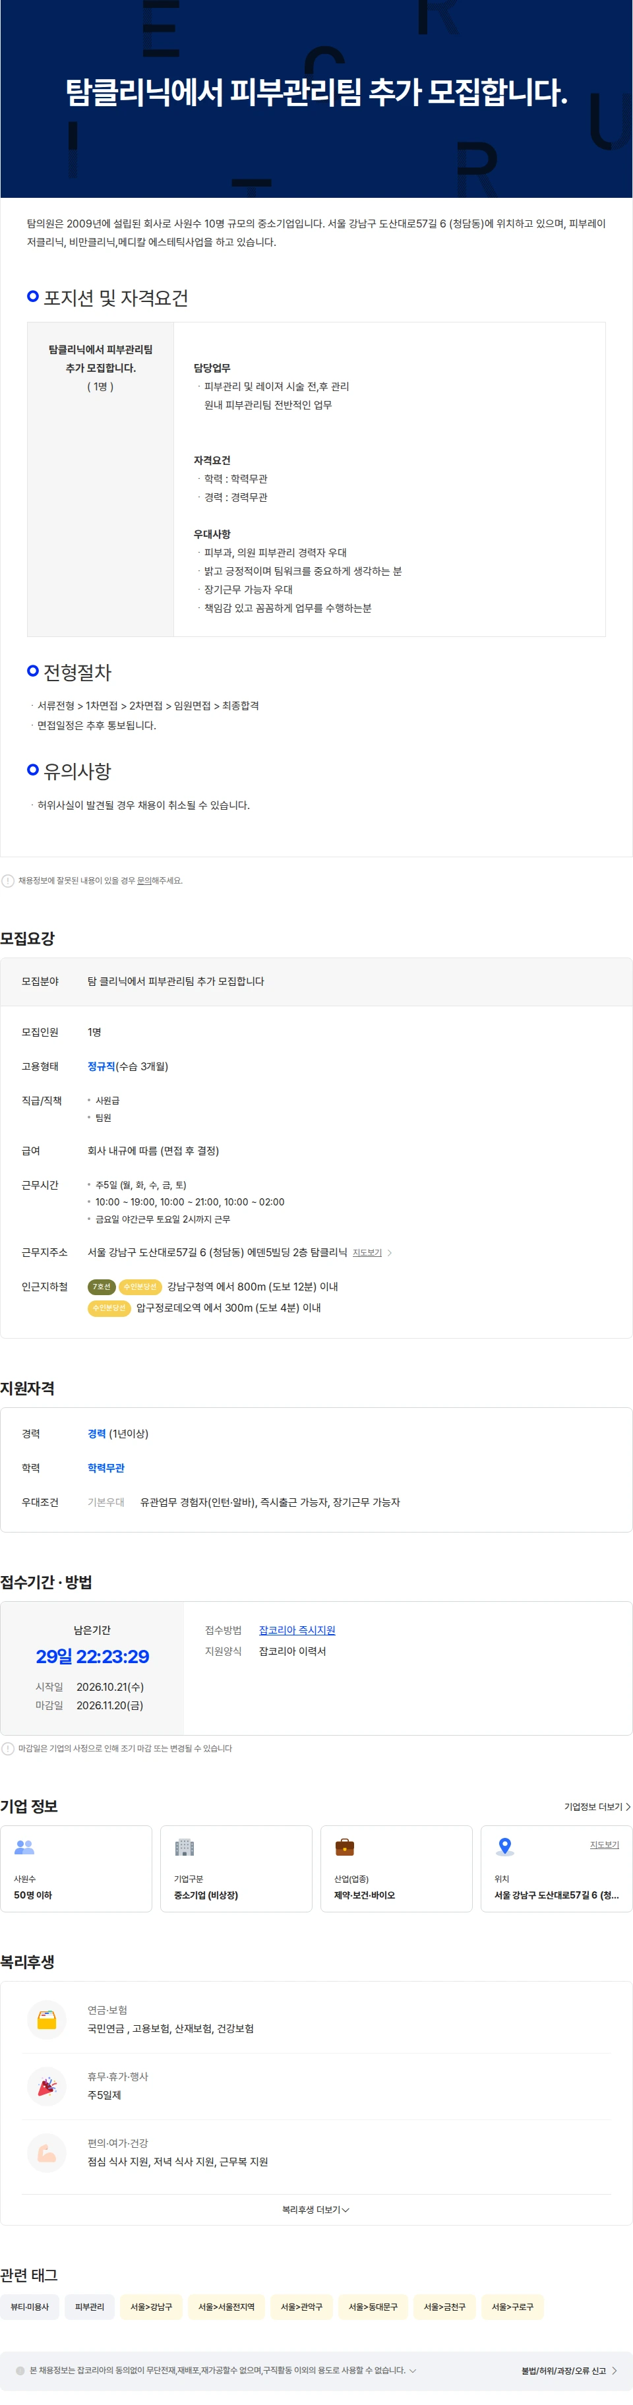Expand the copyright notice chevron in footer
Image resolution: width=633 pixels, height=2405 pixels.
[413, 2371]
